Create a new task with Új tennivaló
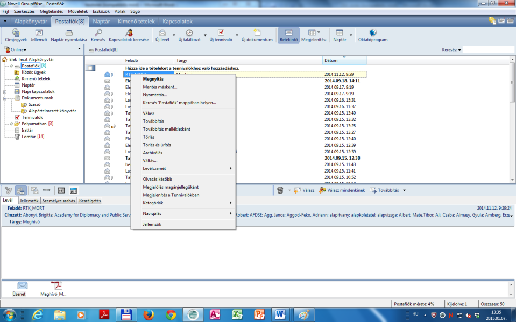 [x=221, y=35]
